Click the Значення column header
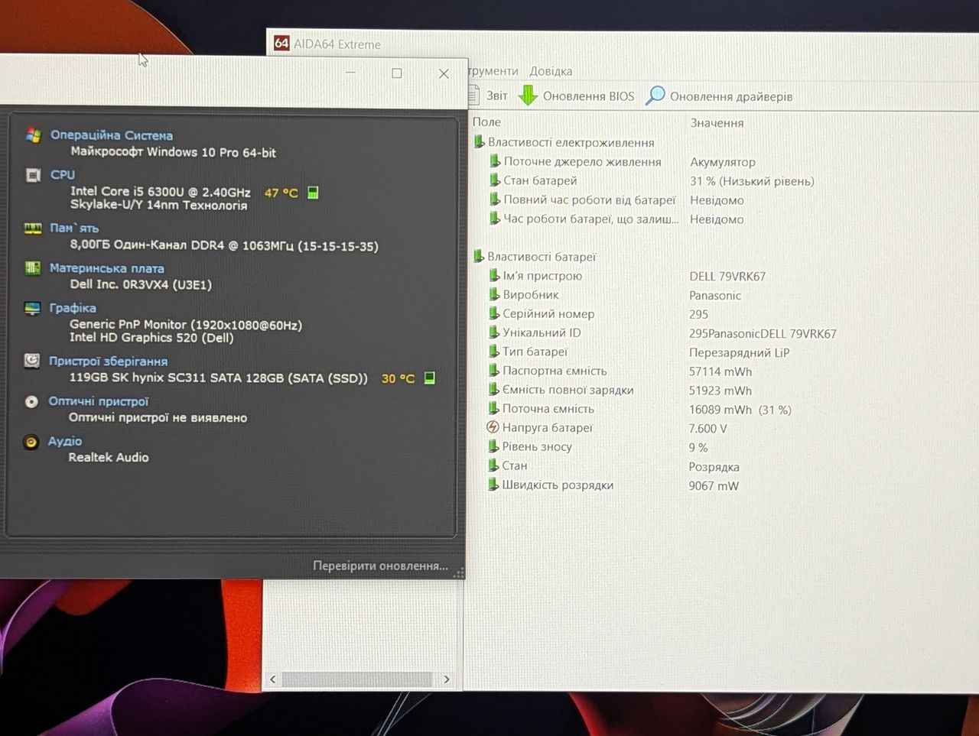 (717, 123)
